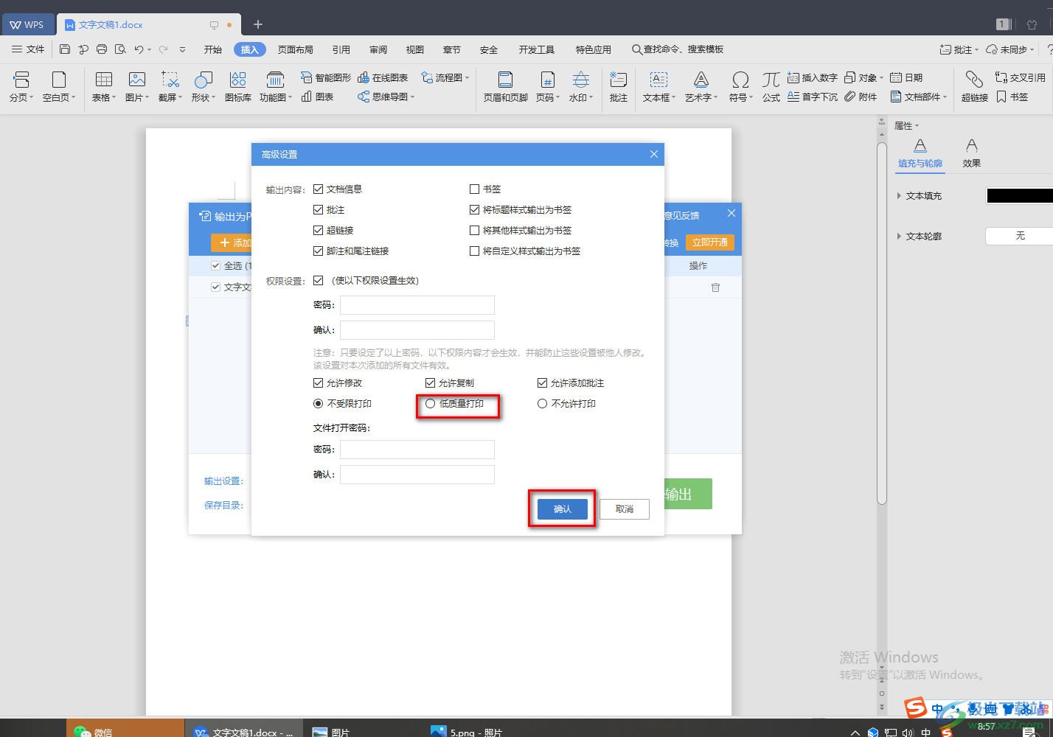Click the black text fill color swatch
Screen dimensions: 1053x737
(1019, 196)
